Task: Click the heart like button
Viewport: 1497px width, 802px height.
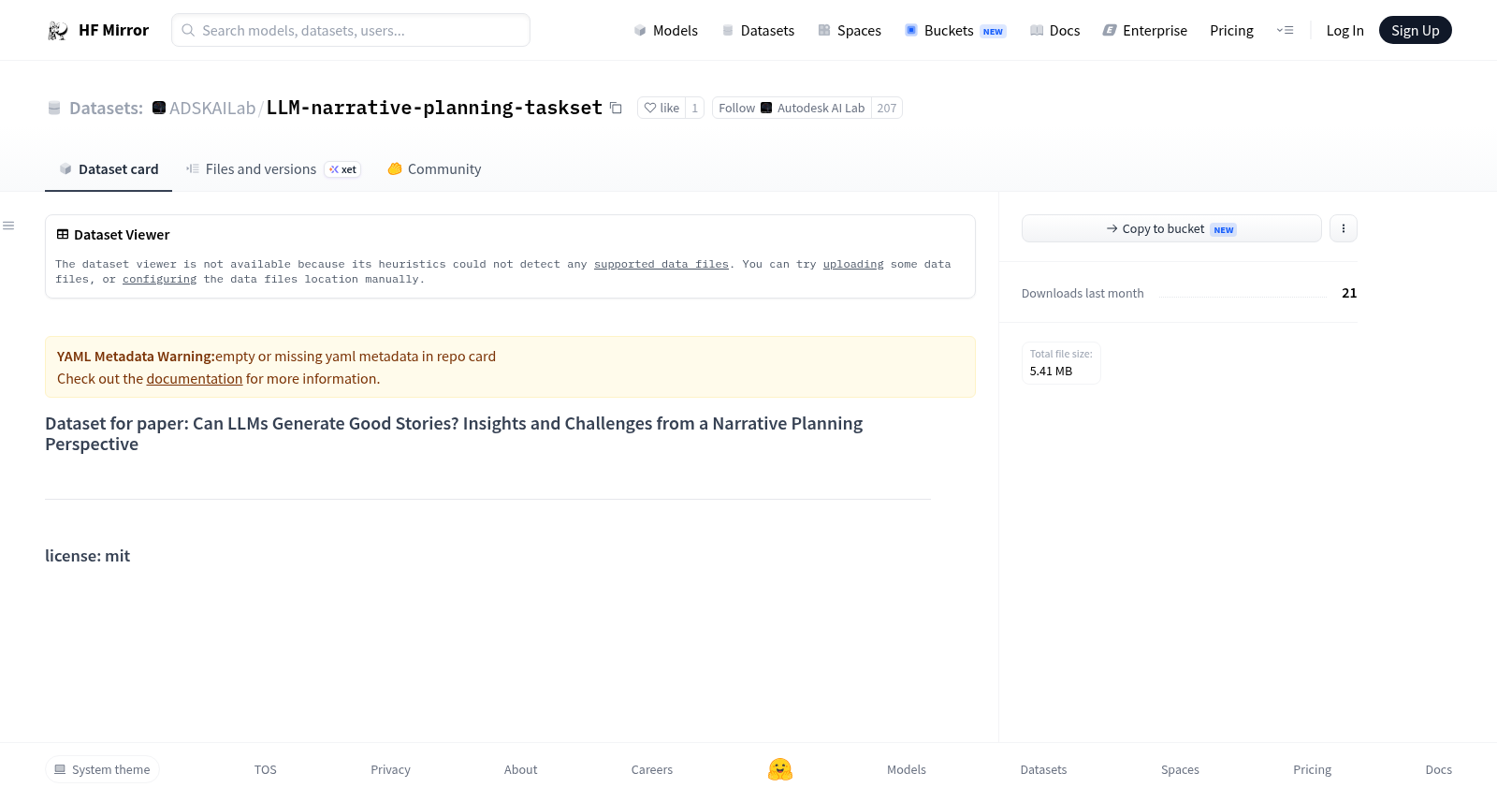Action: [x=661, y=108]
